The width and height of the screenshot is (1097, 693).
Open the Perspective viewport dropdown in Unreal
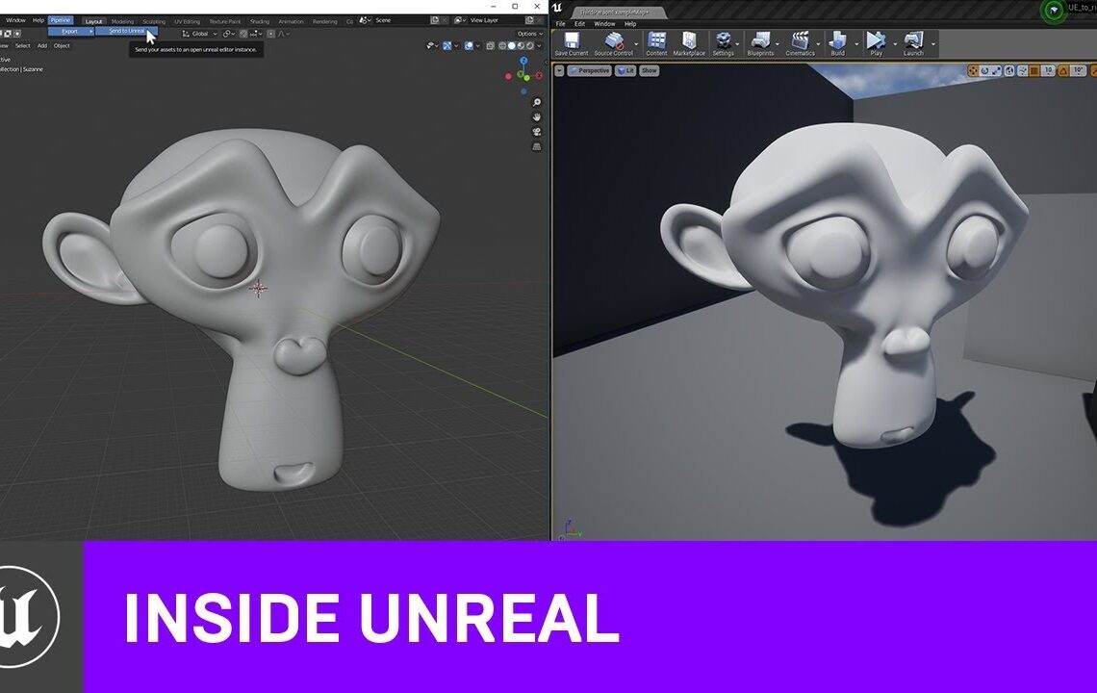[x=589, y=70]
